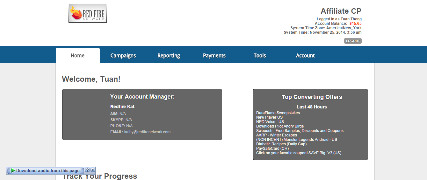
Task: Click the Logged In as Tuan Thong text
Action: coord(339,19)
